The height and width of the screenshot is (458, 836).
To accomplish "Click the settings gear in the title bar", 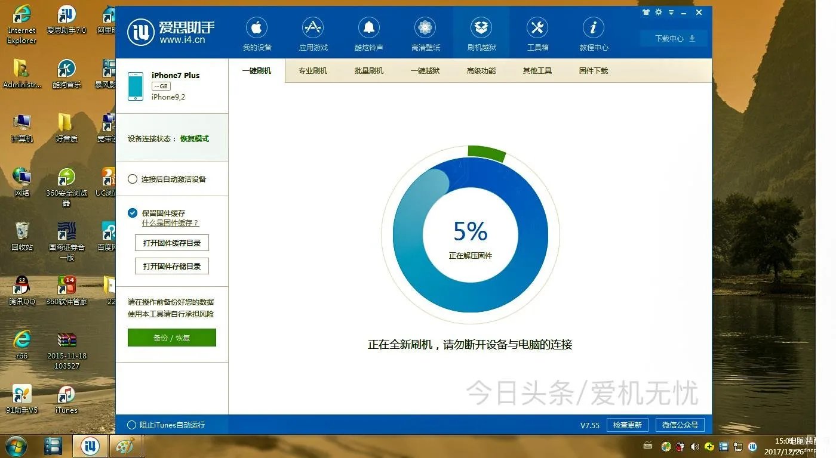I will (658, 12).
